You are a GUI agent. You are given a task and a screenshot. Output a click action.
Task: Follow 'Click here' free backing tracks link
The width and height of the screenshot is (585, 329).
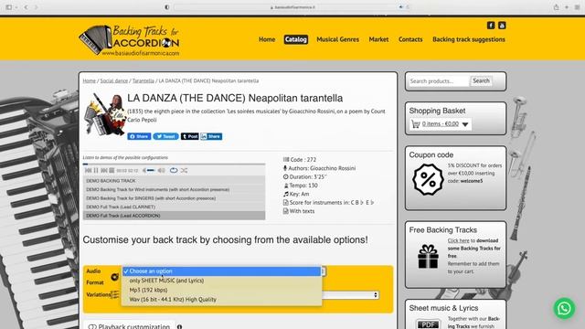coord(458,240)
